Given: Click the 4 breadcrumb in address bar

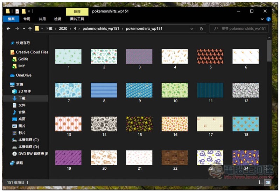Looking at the screenshot, I should (75, 29).
